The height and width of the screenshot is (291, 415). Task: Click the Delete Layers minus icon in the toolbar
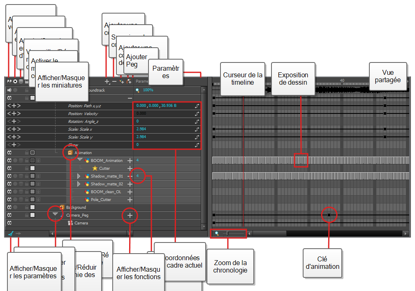pos(114,81)
